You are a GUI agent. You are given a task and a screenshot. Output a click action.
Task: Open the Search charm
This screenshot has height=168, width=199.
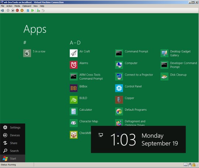13,151
